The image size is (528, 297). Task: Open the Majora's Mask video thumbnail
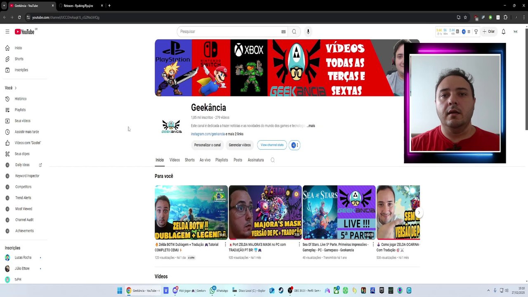click(265, 212)
